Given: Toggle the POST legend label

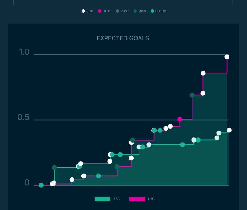Looking at the screenshot, I should coord(125,11).
